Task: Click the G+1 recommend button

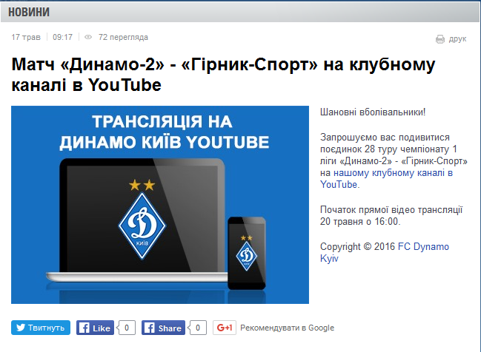Action: tap(225, 328)
